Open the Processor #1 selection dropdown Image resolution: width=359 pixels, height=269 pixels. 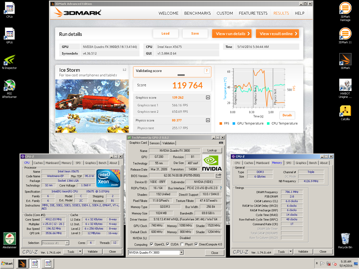tap(67, 243)
